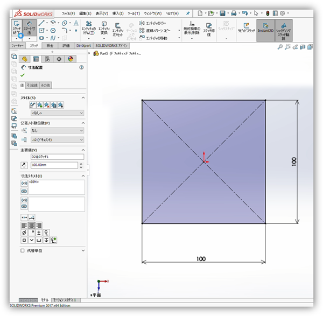
Task: Collapse the 公差/小数位数(P) section
Action: 83,123
